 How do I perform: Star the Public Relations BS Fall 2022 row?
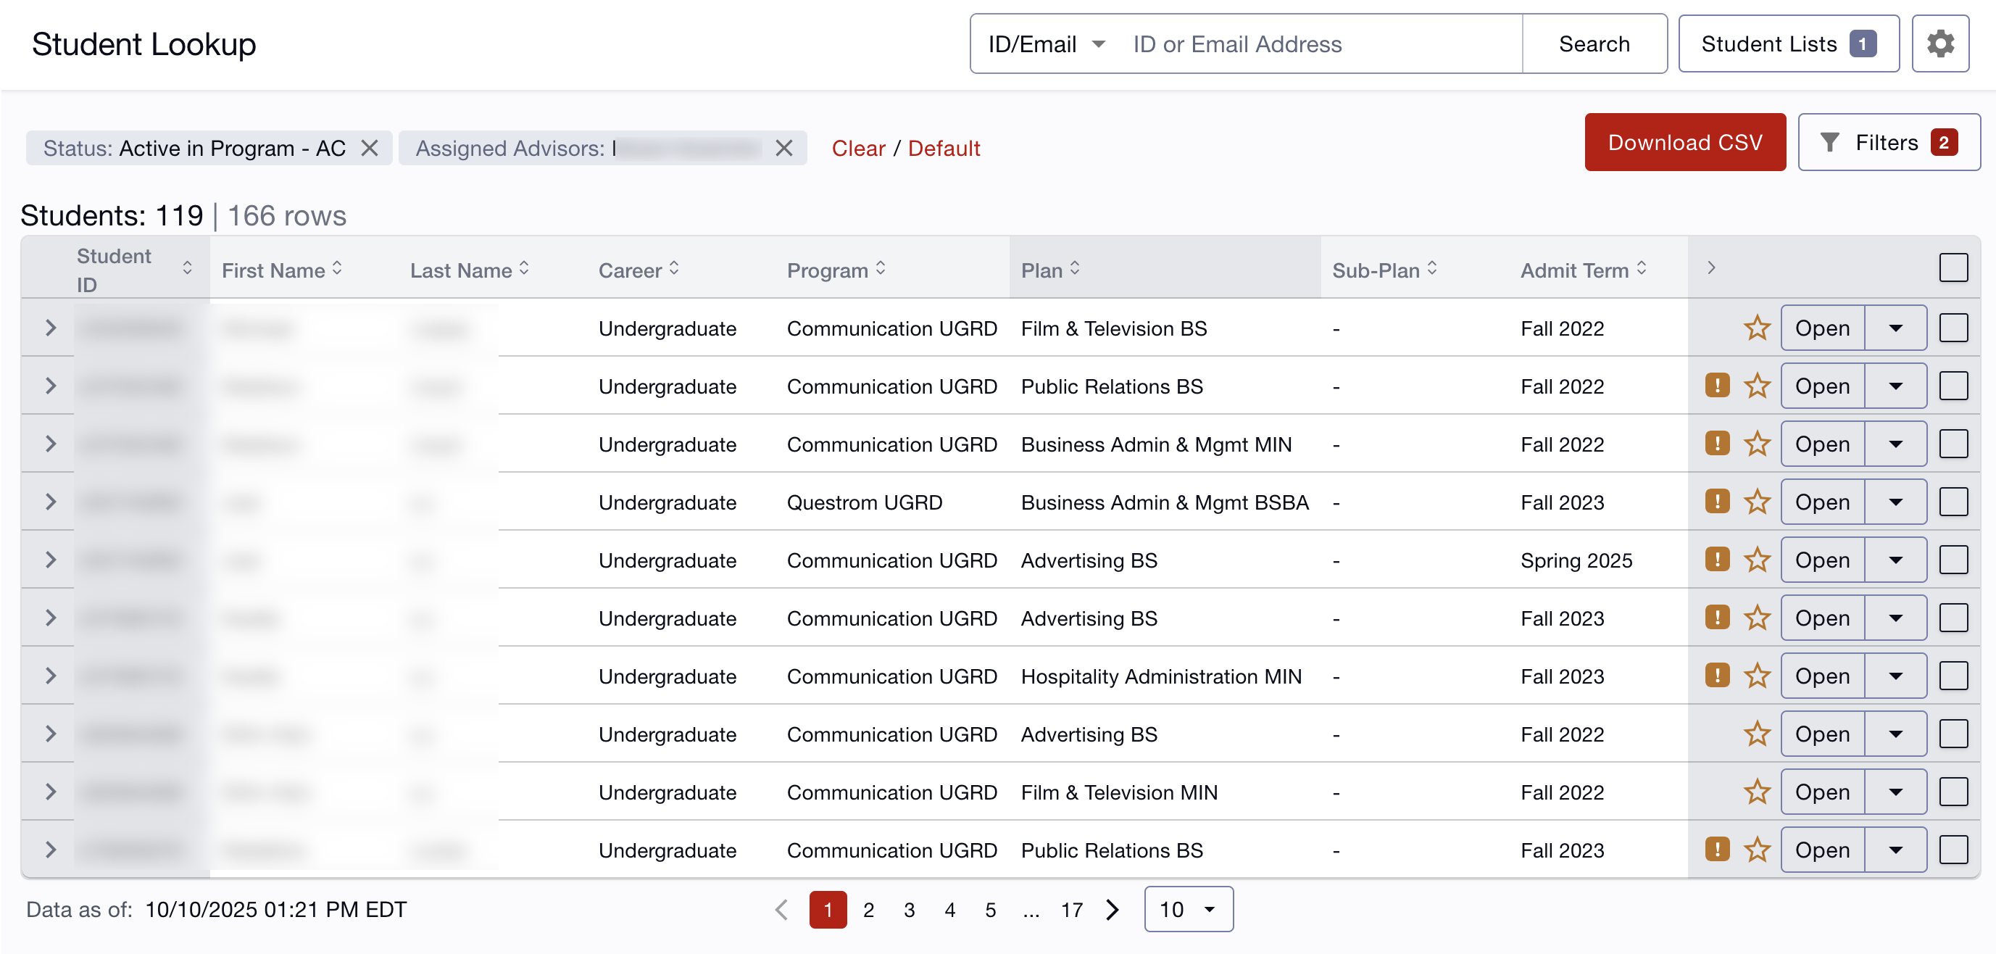pos(1757,386)
